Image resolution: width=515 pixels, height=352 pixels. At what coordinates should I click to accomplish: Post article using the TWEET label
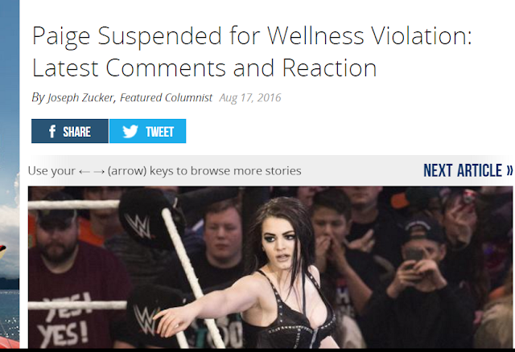click(159, 132)
